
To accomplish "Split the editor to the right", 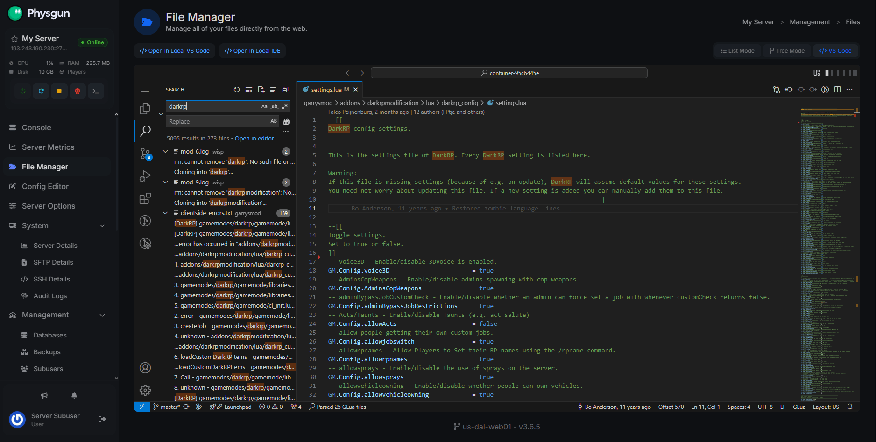I will point(837,90).
